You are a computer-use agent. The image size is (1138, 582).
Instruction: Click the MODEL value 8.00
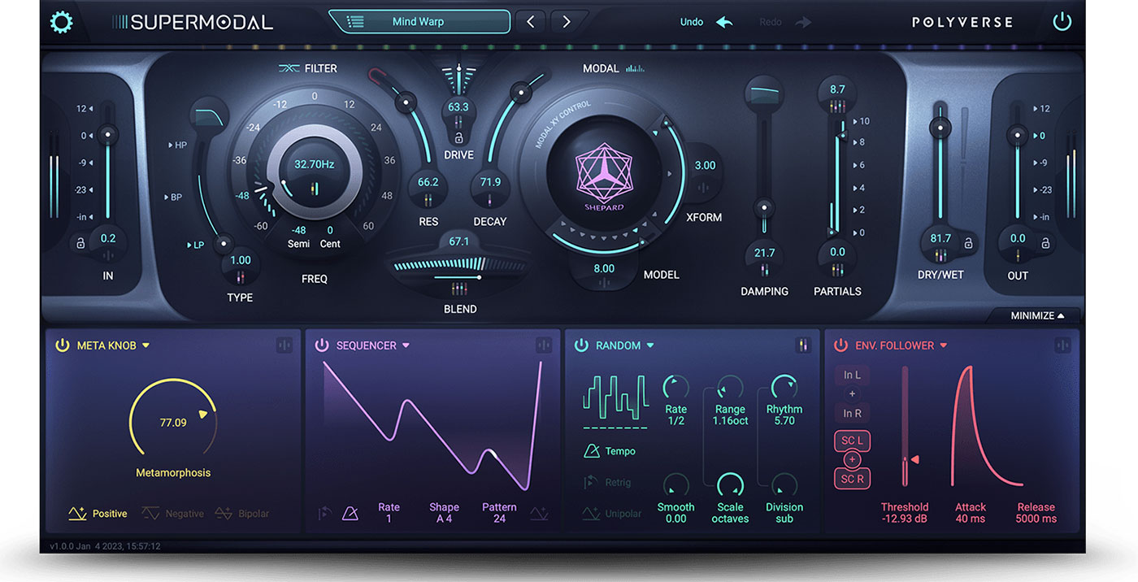point(604,268)
